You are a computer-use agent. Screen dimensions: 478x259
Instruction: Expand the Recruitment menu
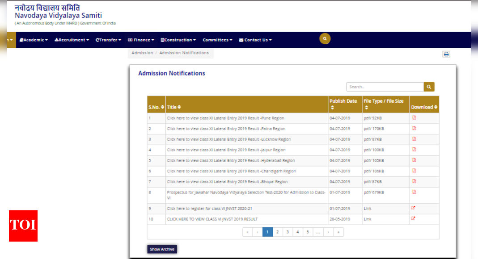pyautogui.click(x=72, y=40)
